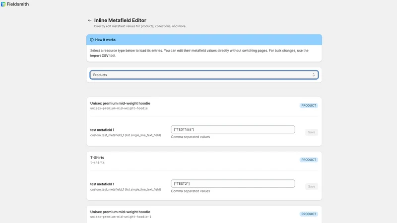Click the Fieldsmith app name text
The image size is (397, 223).
coord(18,4)
